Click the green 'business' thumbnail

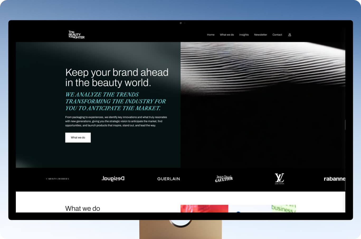283,208
